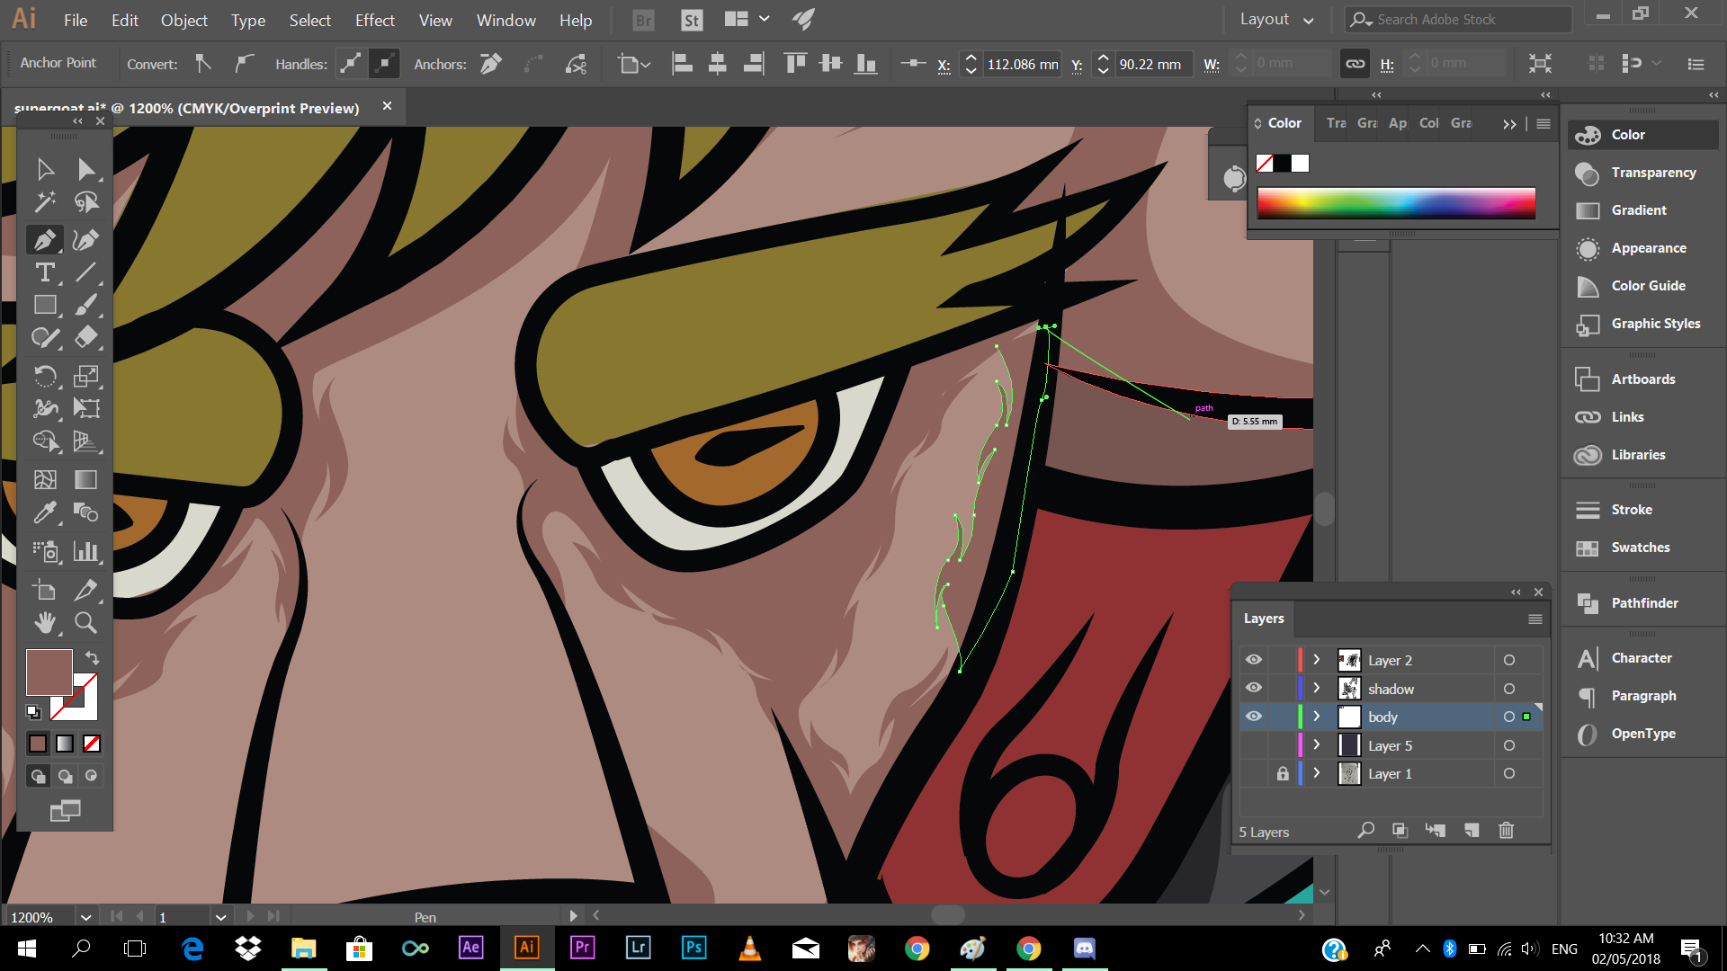
Task: Expand the body layer contents
Action: coord(1317,717)
